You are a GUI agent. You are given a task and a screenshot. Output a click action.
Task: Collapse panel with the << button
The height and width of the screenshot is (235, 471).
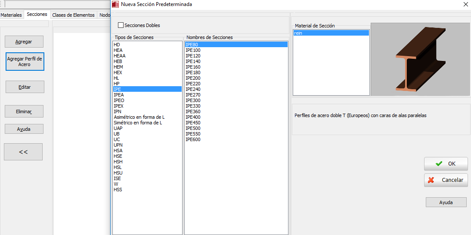coord(23,152)
